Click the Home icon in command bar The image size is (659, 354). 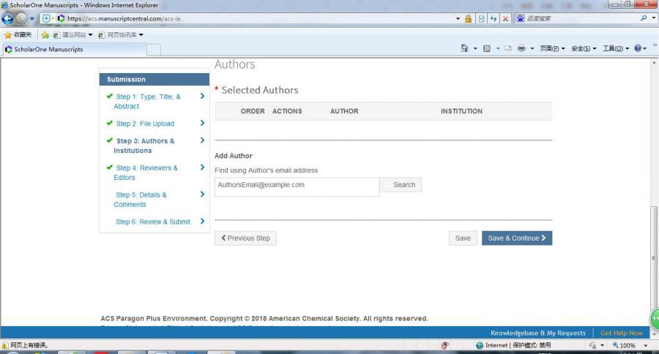(x=464, y=48)
